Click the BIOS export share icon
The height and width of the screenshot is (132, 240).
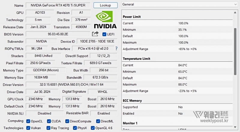(x=95, y=34)
